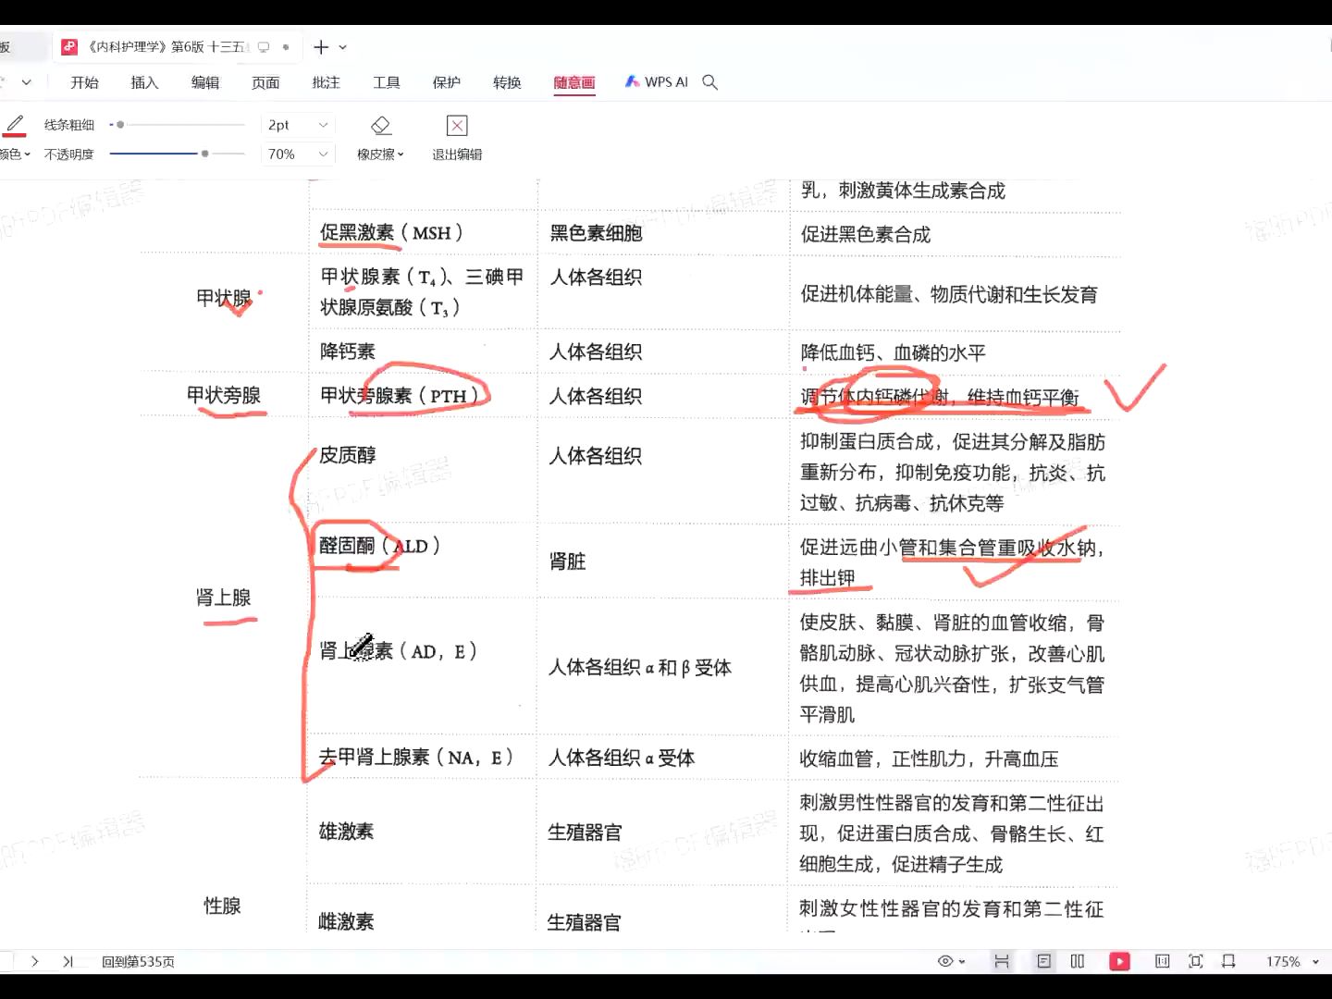Select the 随意画 tab
Screen dimensions: 1332x999
(574, 82)
